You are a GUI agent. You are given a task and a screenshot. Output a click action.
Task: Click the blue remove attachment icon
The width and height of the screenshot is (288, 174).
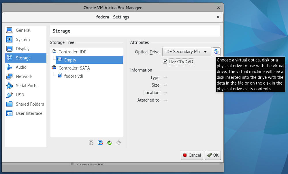point(100,143)
